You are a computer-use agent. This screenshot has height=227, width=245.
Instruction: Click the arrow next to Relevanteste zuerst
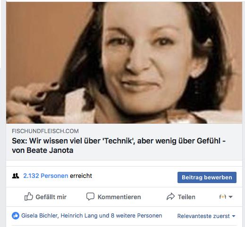234,216
